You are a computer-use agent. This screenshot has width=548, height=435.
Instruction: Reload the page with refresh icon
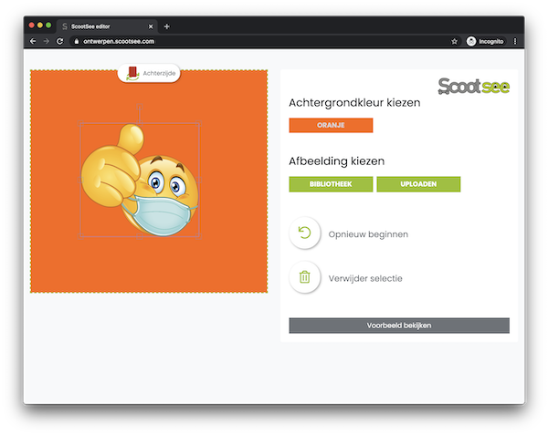[x=60, y=42]
